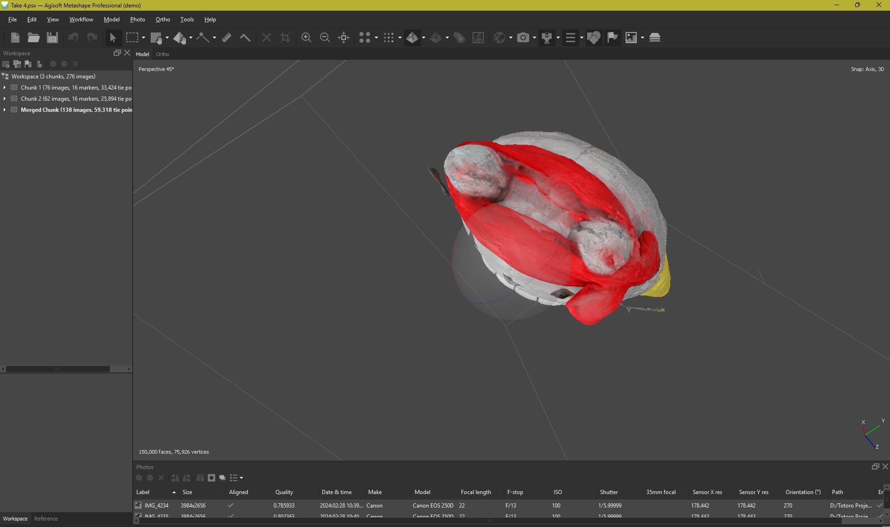Click the Add Chunk icon in Workspace
Screen dimensions: 890x527
pos(6,64)
